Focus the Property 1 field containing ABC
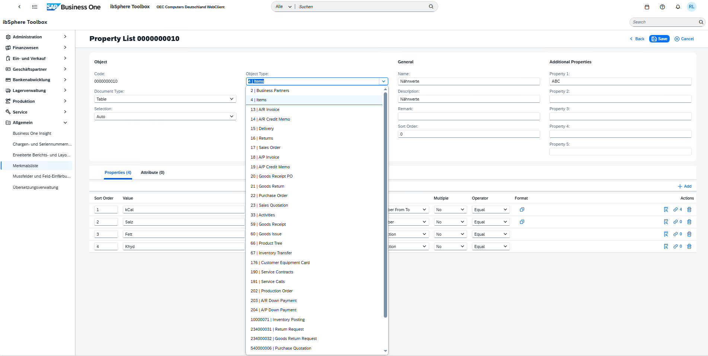 [x=620, y=81]
